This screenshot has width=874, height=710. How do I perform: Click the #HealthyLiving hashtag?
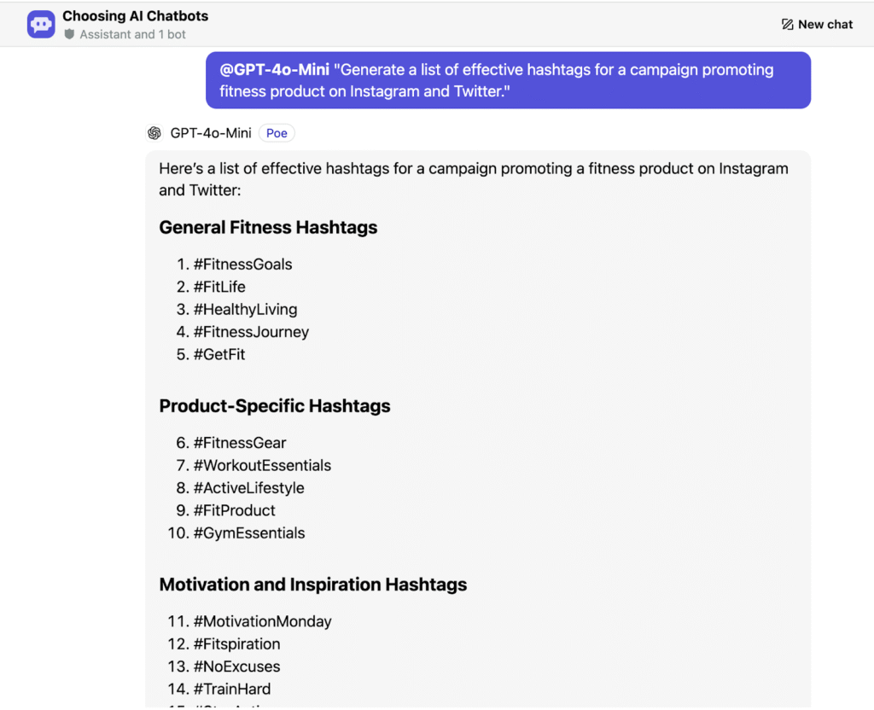245,309
